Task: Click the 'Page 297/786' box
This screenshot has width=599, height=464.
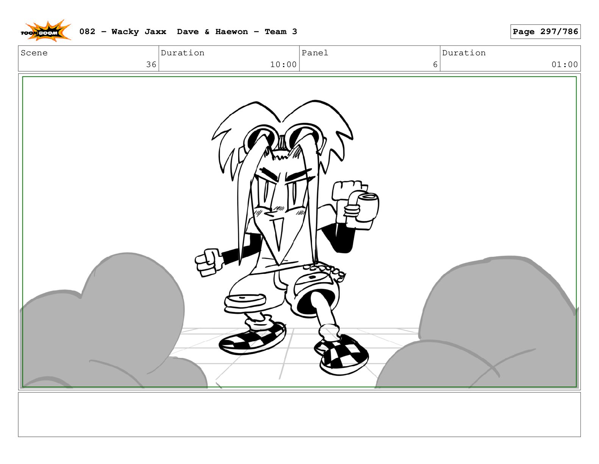Action: click(x=545, y=32)
